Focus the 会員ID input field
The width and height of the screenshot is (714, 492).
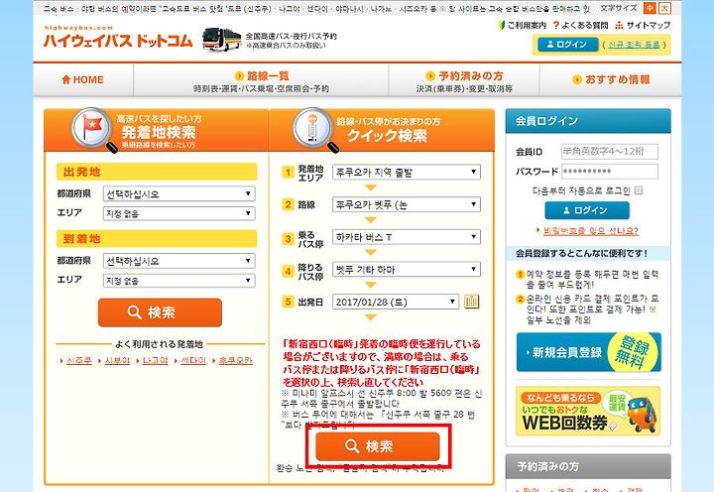(x=610, y=151)
